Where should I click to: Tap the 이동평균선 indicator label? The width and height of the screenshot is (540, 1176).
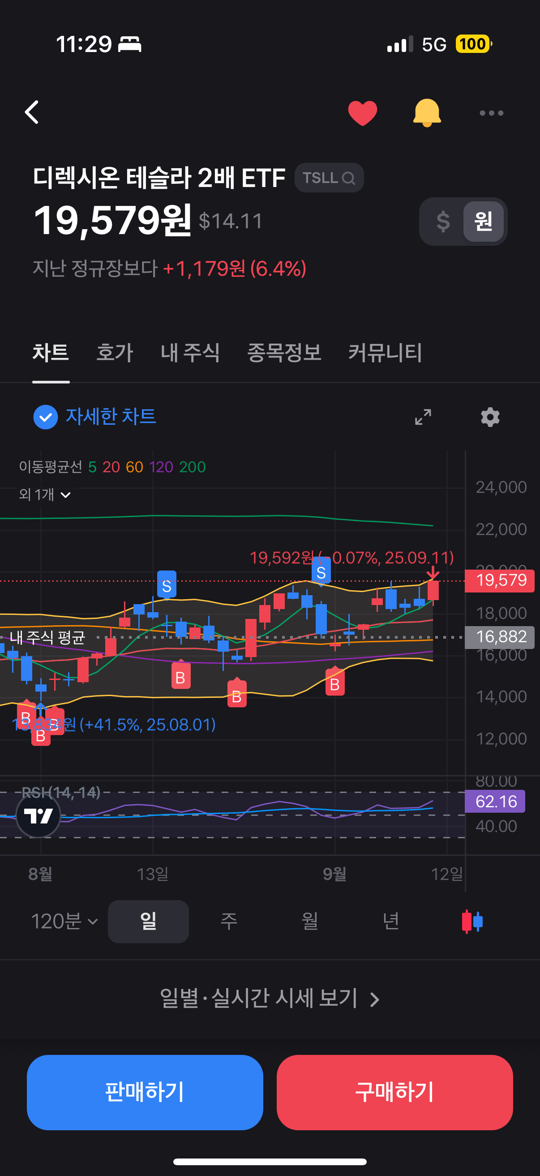[x=51, y=467]
